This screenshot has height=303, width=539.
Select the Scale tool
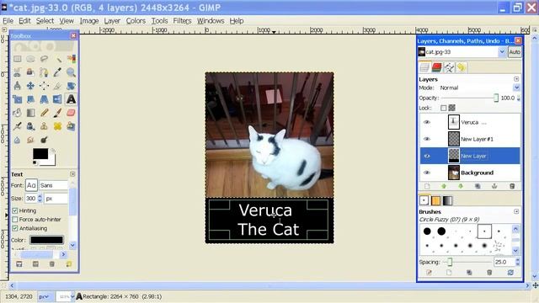coord(17,99)
